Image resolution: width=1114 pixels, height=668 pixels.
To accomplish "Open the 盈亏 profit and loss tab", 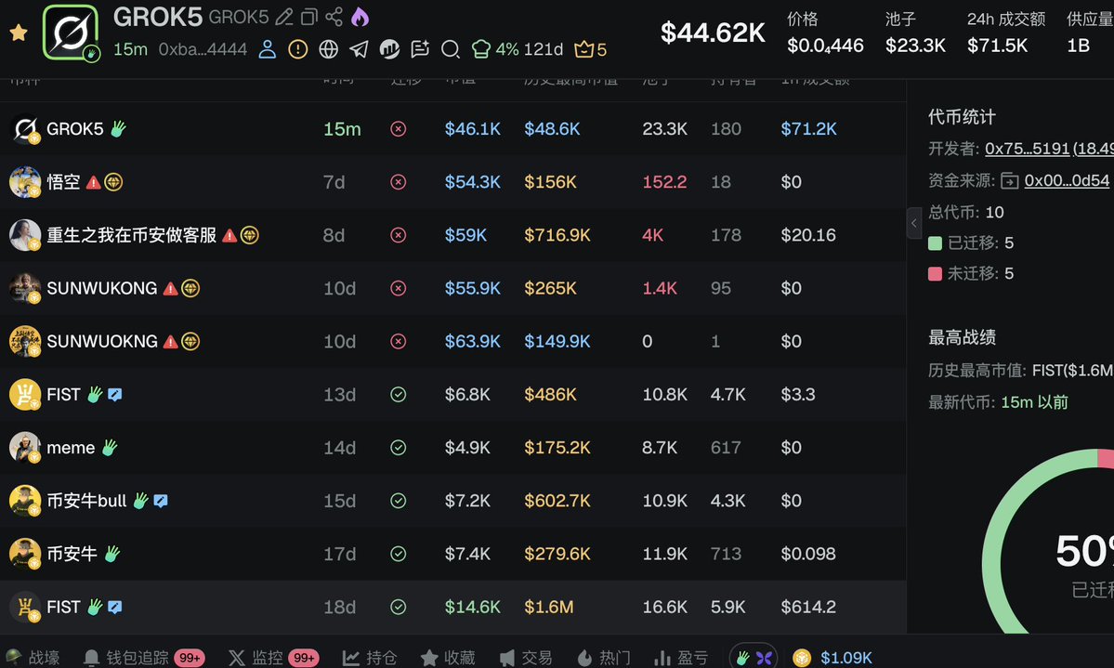I will [681, 658].
